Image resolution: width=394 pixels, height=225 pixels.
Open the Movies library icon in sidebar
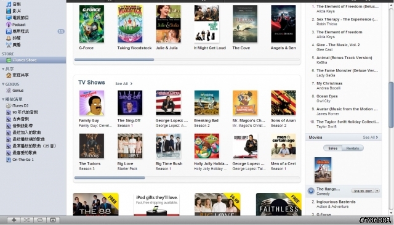(x=9, y=11)
